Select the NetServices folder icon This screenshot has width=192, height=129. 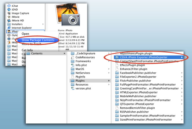point(73,73)
